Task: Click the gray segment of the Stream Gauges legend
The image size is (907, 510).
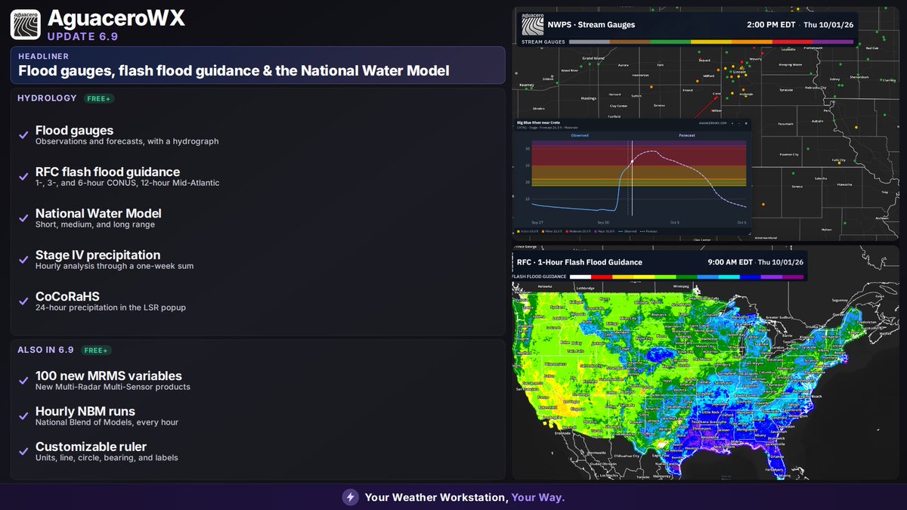Action: [589, 42]
